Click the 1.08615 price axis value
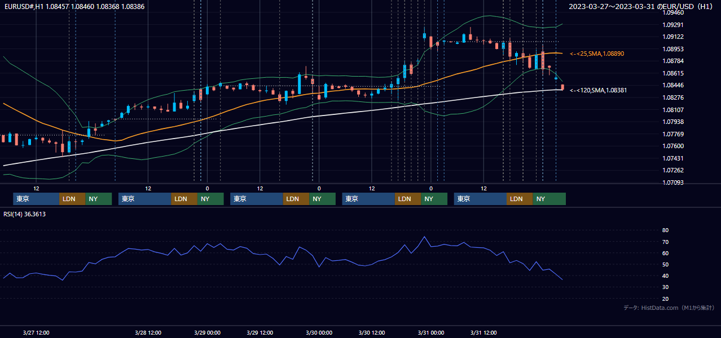Screen dimensions: 721x338 [x=673, y=73]
